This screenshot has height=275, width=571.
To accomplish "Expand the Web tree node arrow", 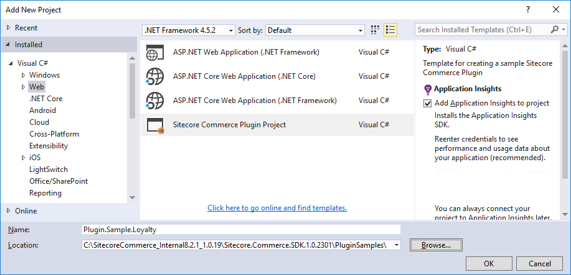I will (23, 87).
